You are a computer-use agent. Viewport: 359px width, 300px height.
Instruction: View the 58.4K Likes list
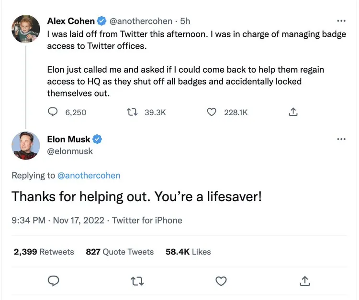(x=188, y=252)
